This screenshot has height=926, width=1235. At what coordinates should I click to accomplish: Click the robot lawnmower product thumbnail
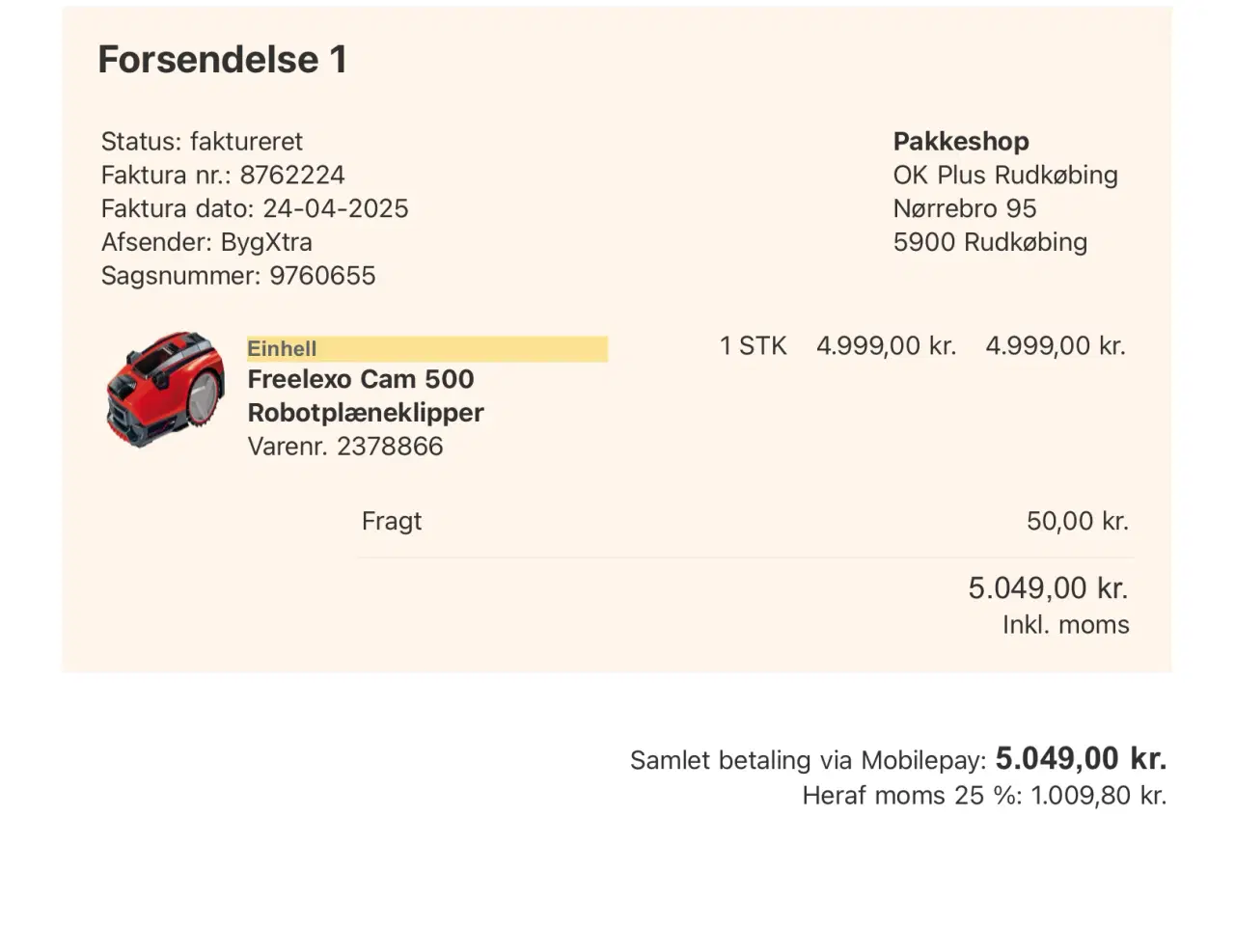[165, 391]
